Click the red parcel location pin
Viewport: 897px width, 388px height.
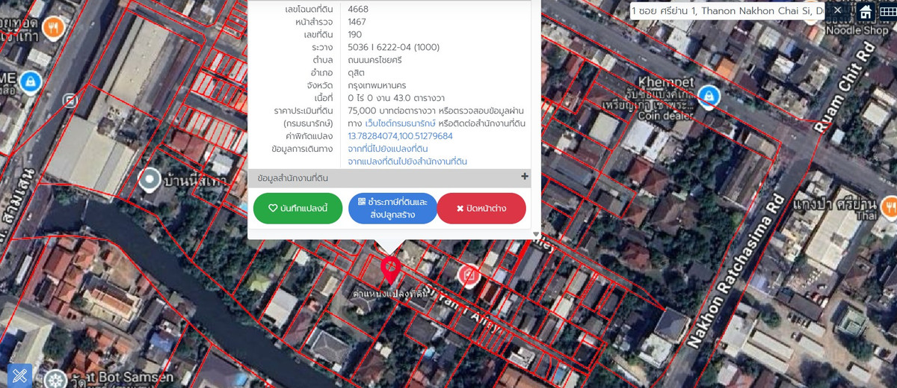point(390,268)
